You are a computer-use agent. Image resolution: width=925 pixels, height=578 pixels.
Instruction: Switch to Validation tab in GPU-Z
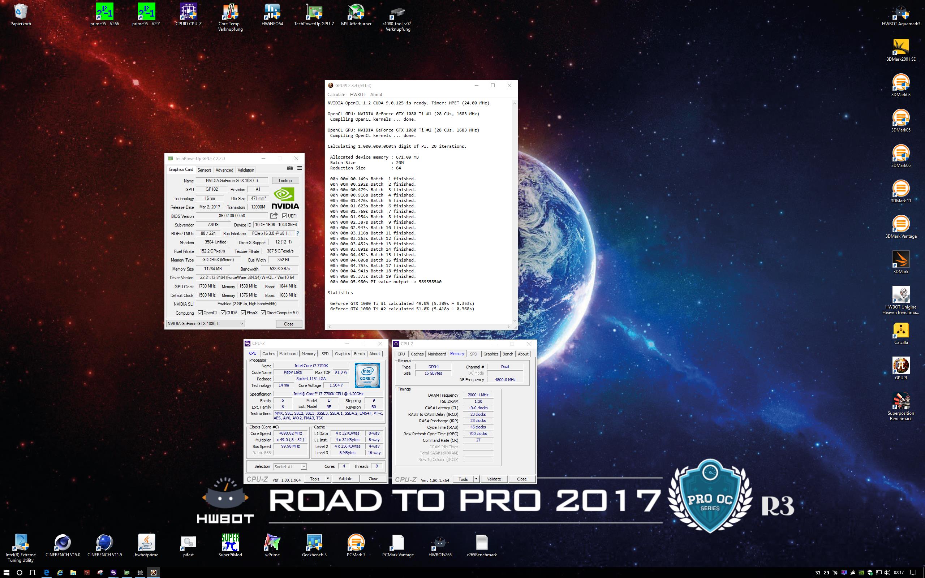coord(245,170)
